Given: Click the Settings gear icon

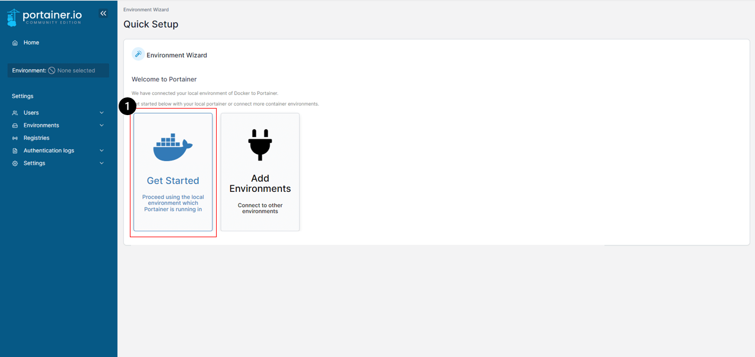Looking at the screenshot, I should click(15, 163).
